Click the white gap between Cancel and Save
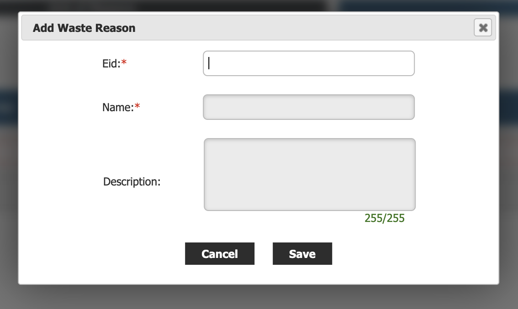This screenshot has height=309, width=518. [264, 254]
